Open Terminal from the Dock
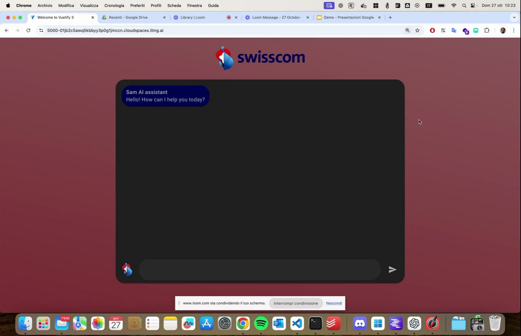Viewport: 521px width, 336px height. click(315, 324)
